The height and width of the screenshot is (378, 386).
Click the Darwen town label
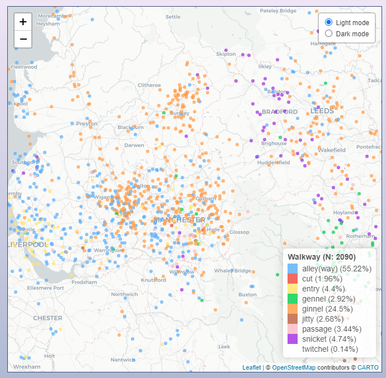pos(134,145)
